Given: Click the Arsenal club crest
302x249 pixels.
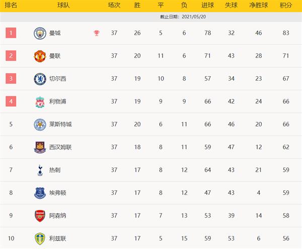Looking at the screenshot, I should tap(40, 216).
